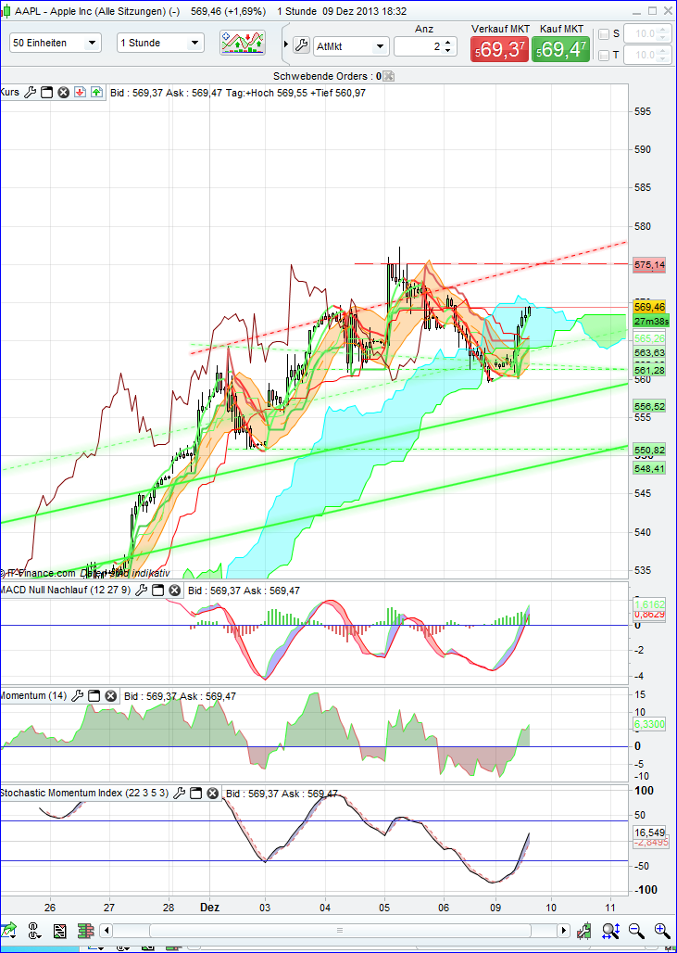
Task: Click the chart list icon in bottom toolbar
Action: [59, 931]
